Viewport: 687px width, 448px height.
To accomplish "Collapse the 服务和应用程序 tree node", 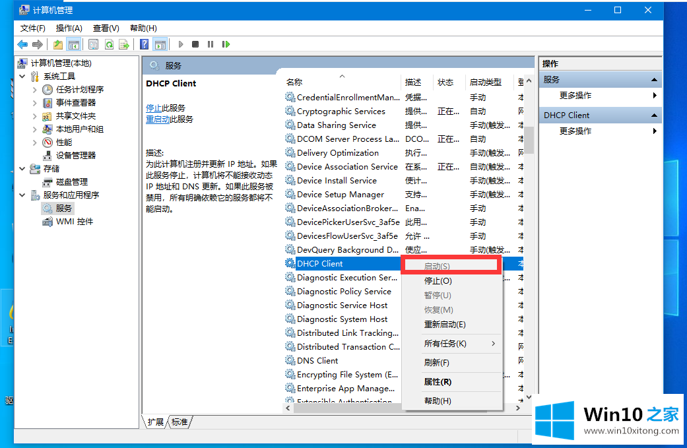I will (x=22, y=195).
